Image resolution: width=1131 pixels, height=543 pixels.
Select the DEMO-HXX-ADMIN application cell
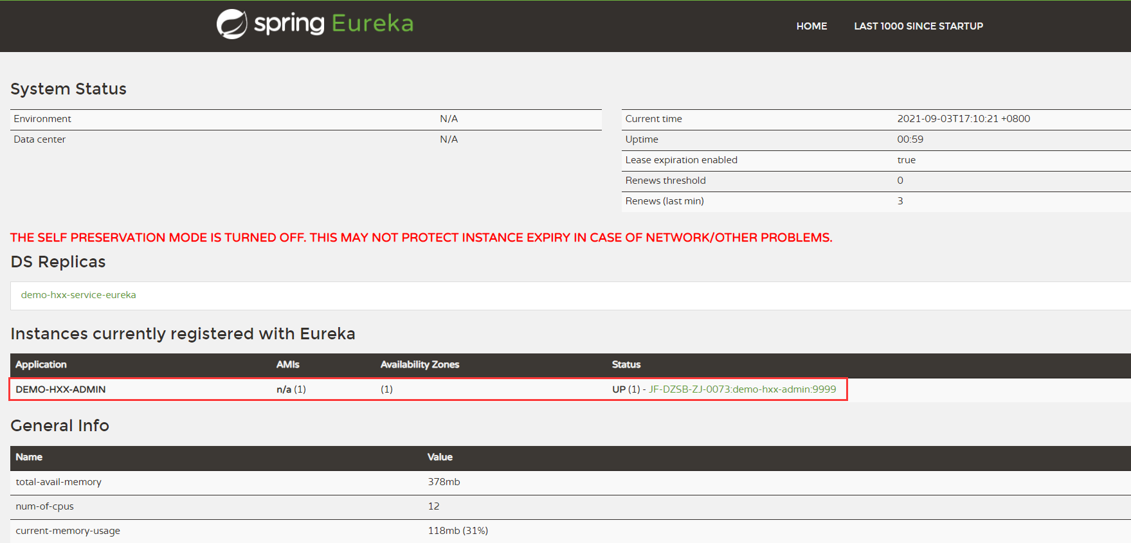tap(60, 389)
